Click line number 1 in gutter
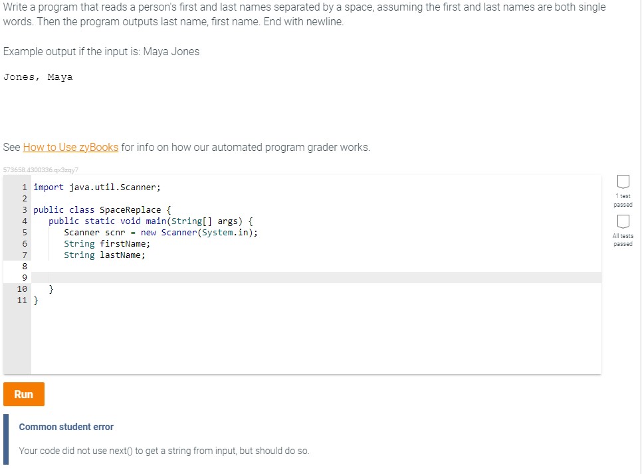The height and width of the screenshot is (474, 642). (24, 187)
